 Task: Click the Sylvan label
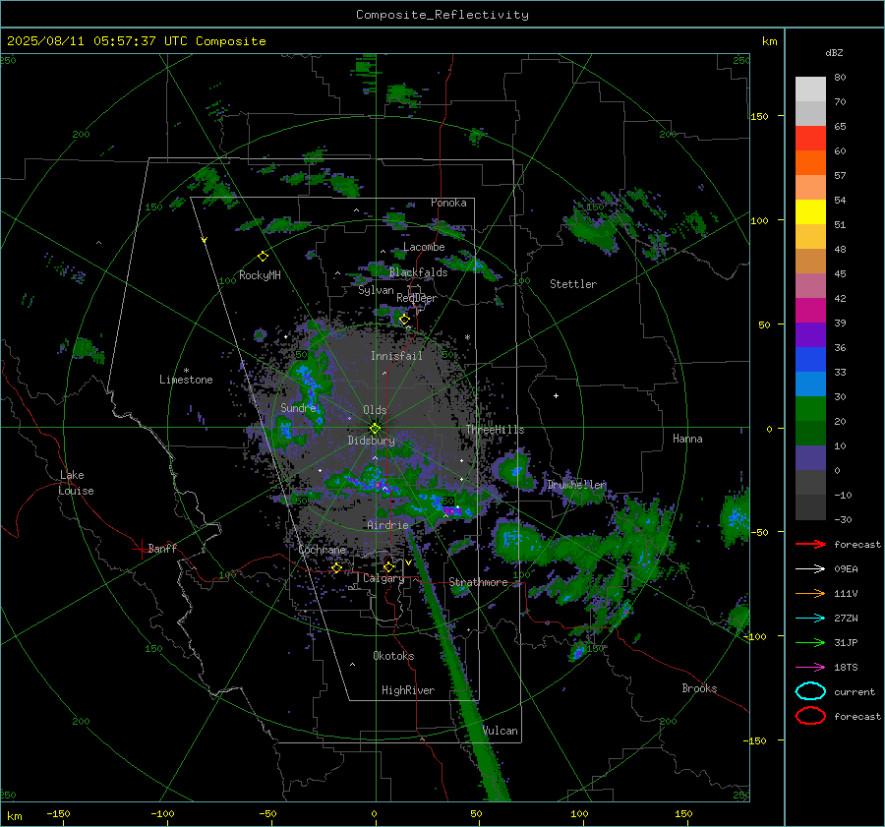click(x=376, y=290)
